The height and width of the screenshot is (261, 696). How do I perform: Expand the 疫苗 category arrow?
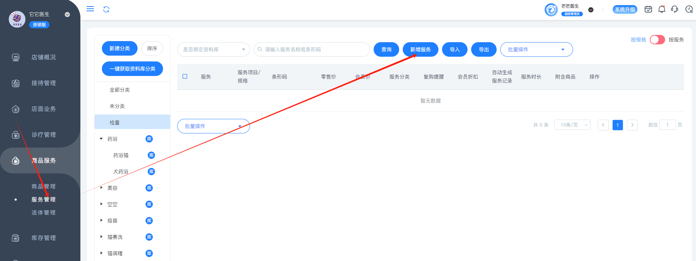(x=101, y=220)
